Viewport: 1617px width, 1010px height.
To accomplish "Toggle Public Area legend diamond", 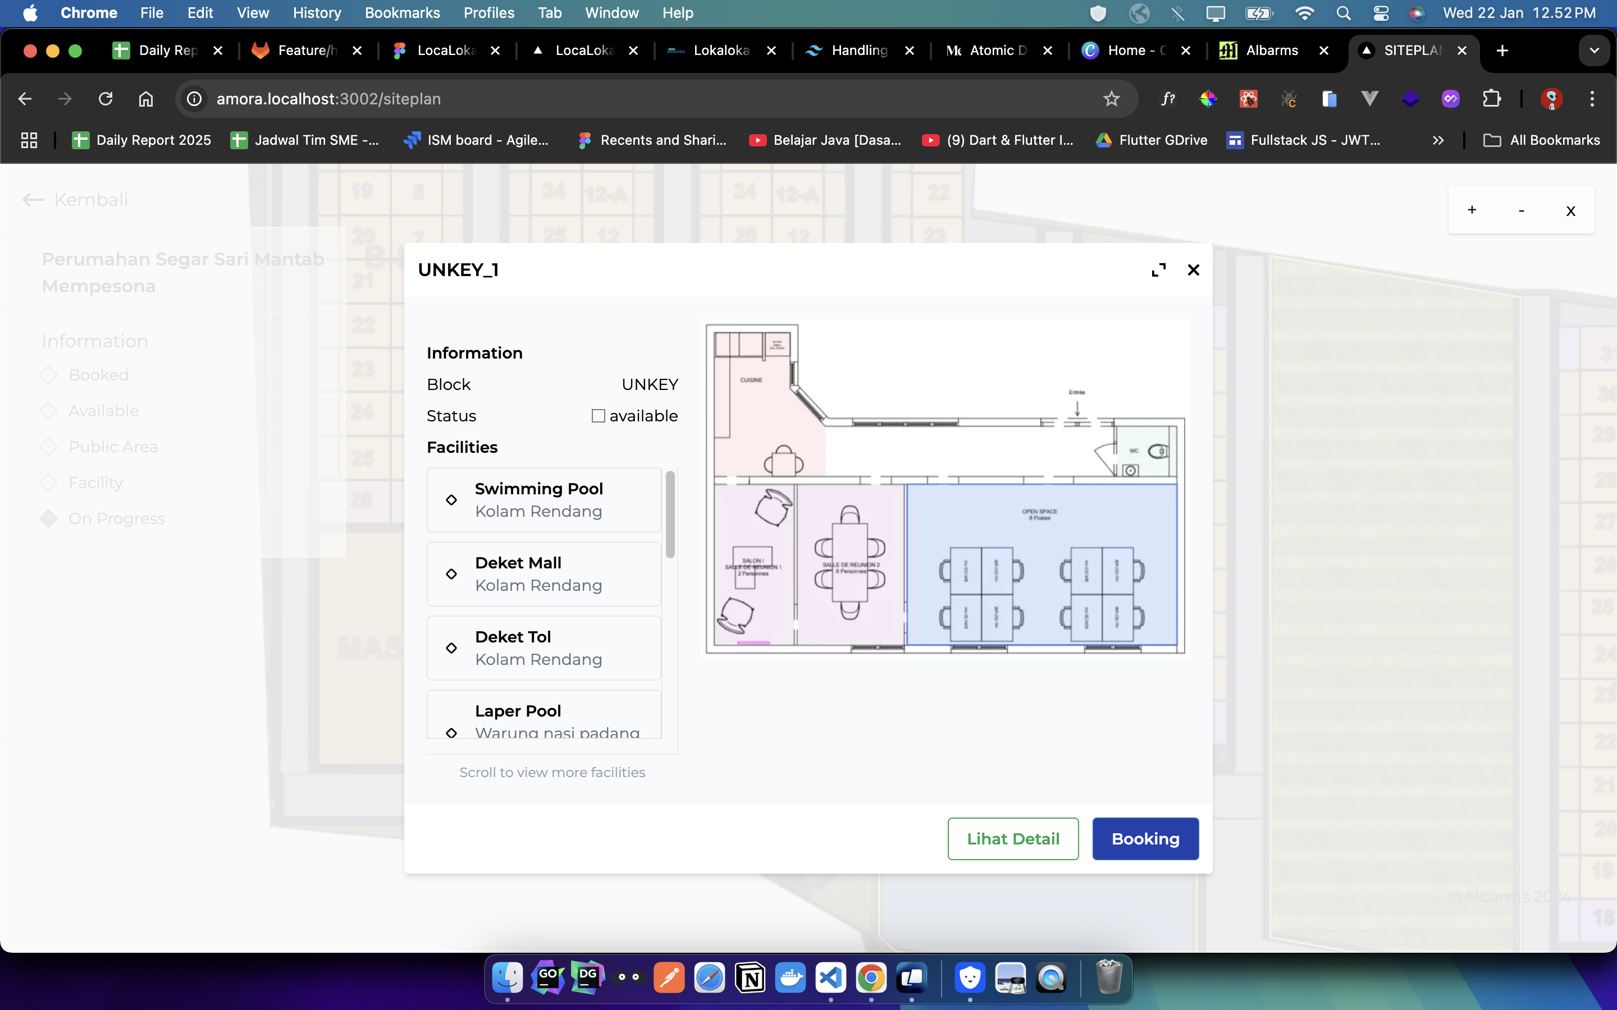I will (48, 447).
